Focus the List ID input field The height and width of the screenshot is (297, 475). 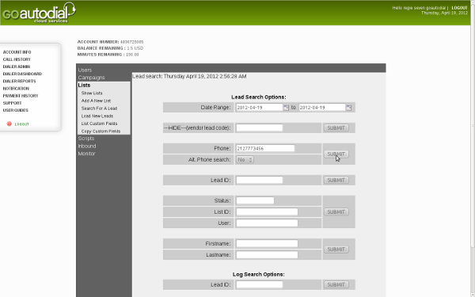[267, 211]
